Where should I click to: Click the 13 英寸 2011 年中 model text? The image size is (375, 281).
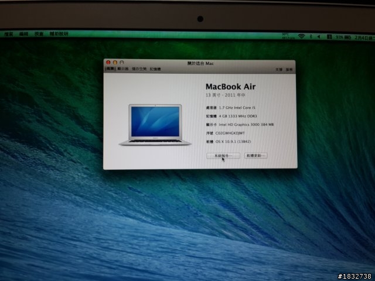(225, 95)
